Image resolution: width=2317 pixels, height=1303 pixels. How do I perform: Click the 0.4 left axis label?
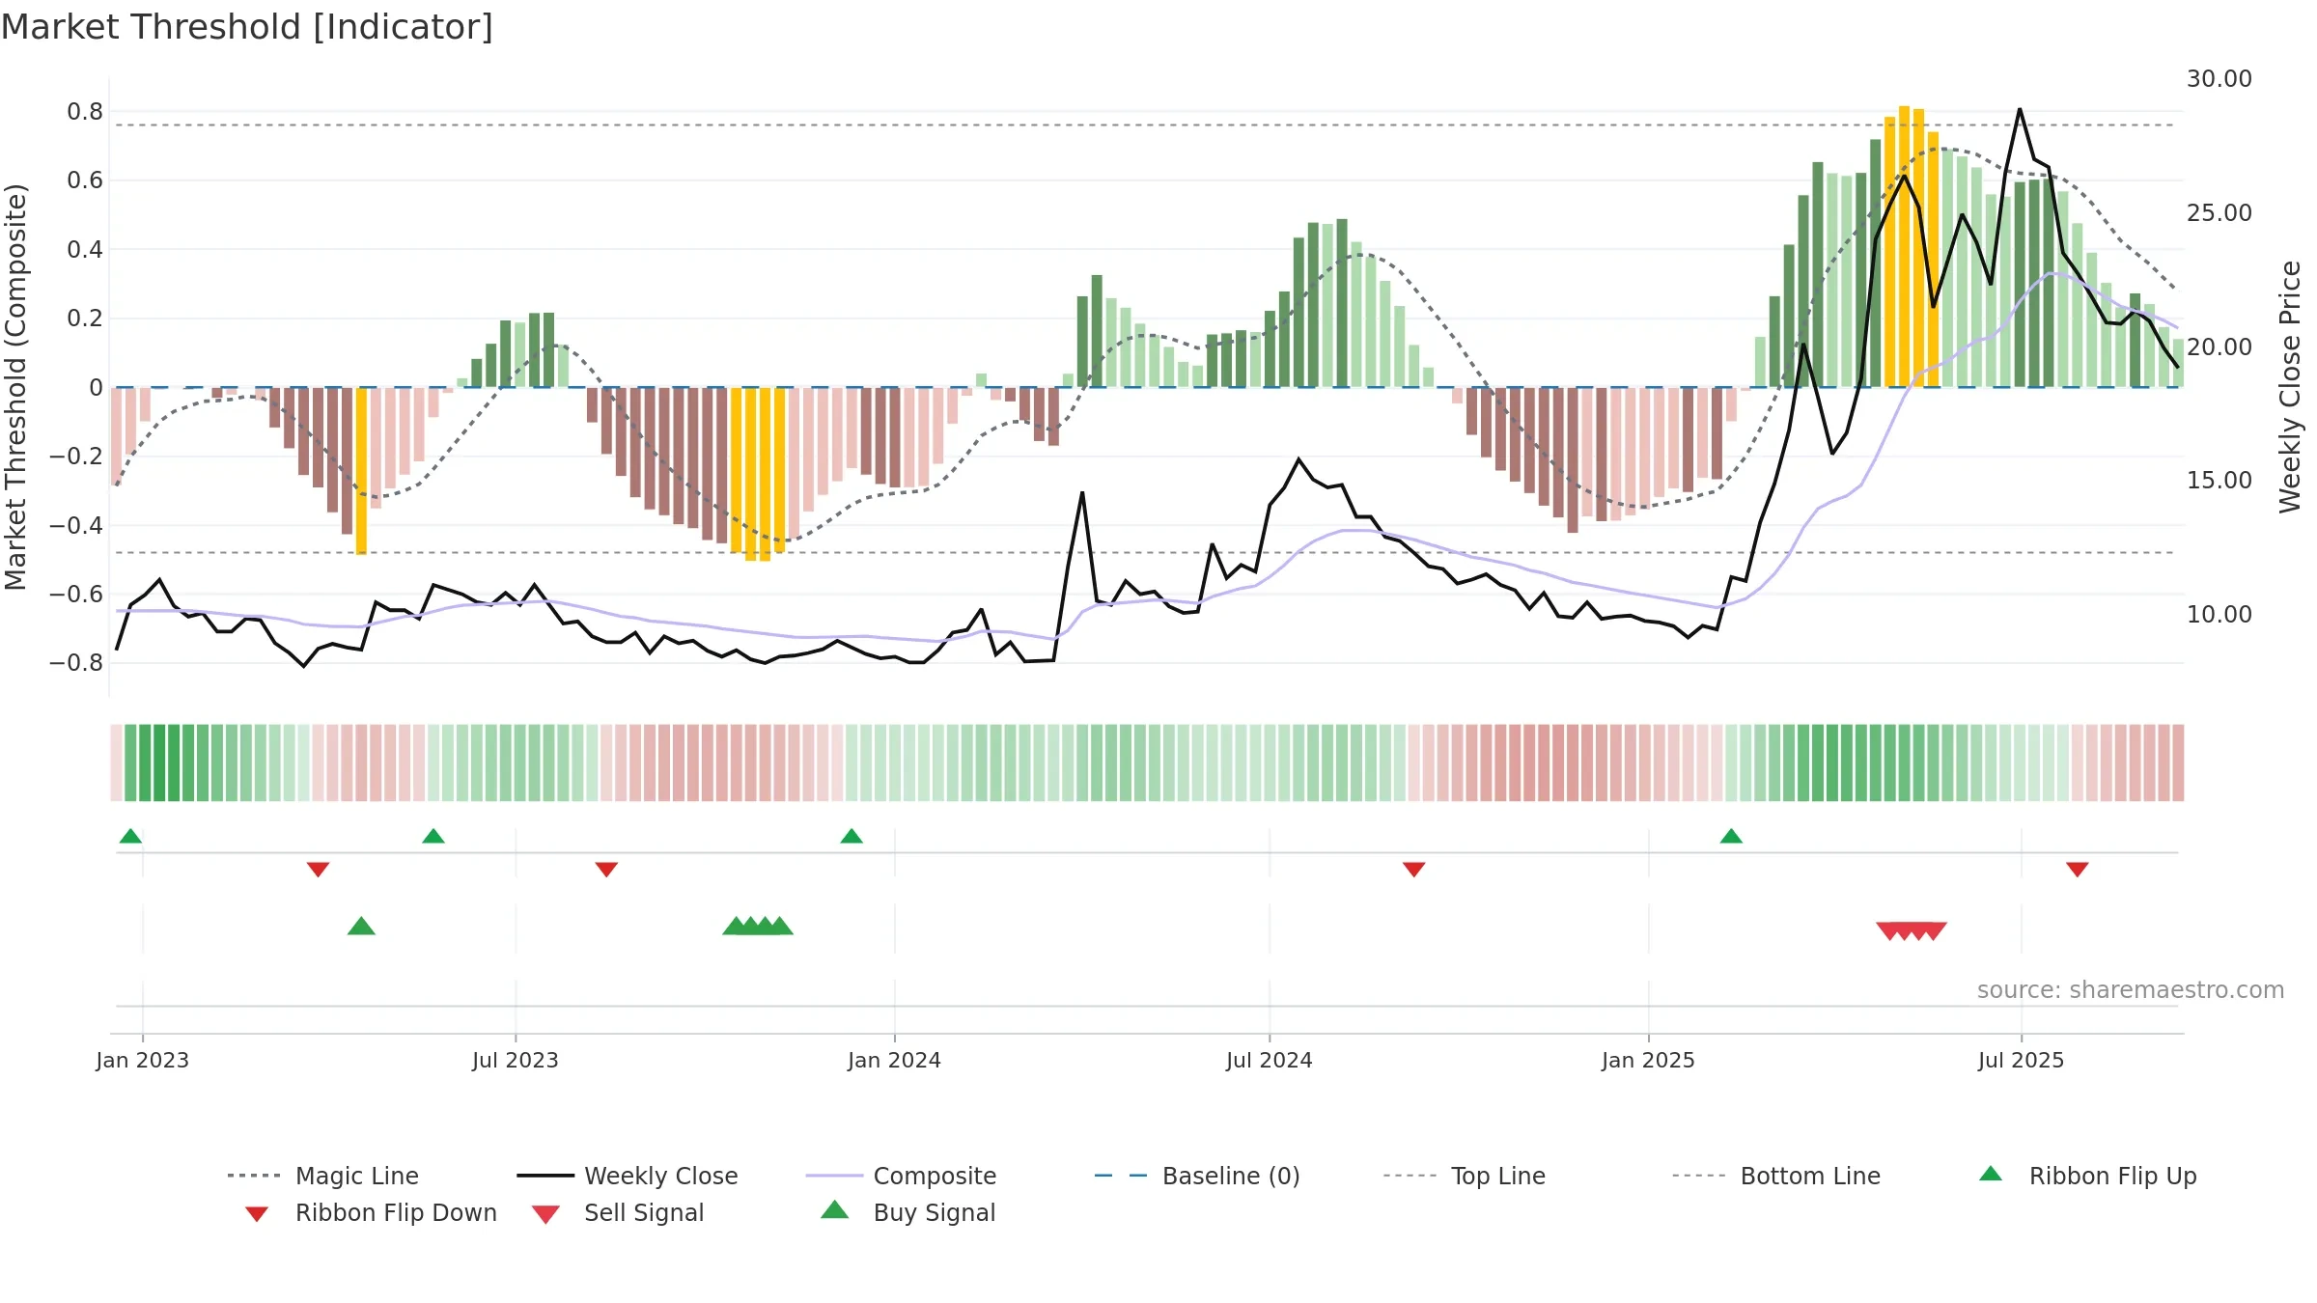[x=85, y=250]
